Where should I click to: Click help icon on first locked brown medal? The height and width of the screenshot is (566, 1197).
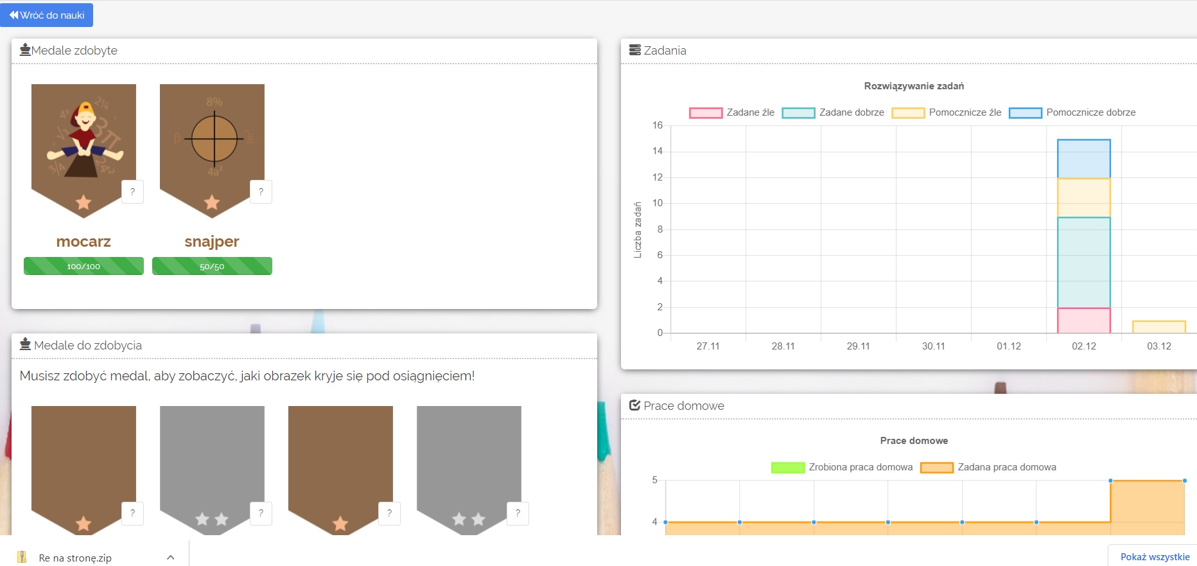tap(132, 513)
